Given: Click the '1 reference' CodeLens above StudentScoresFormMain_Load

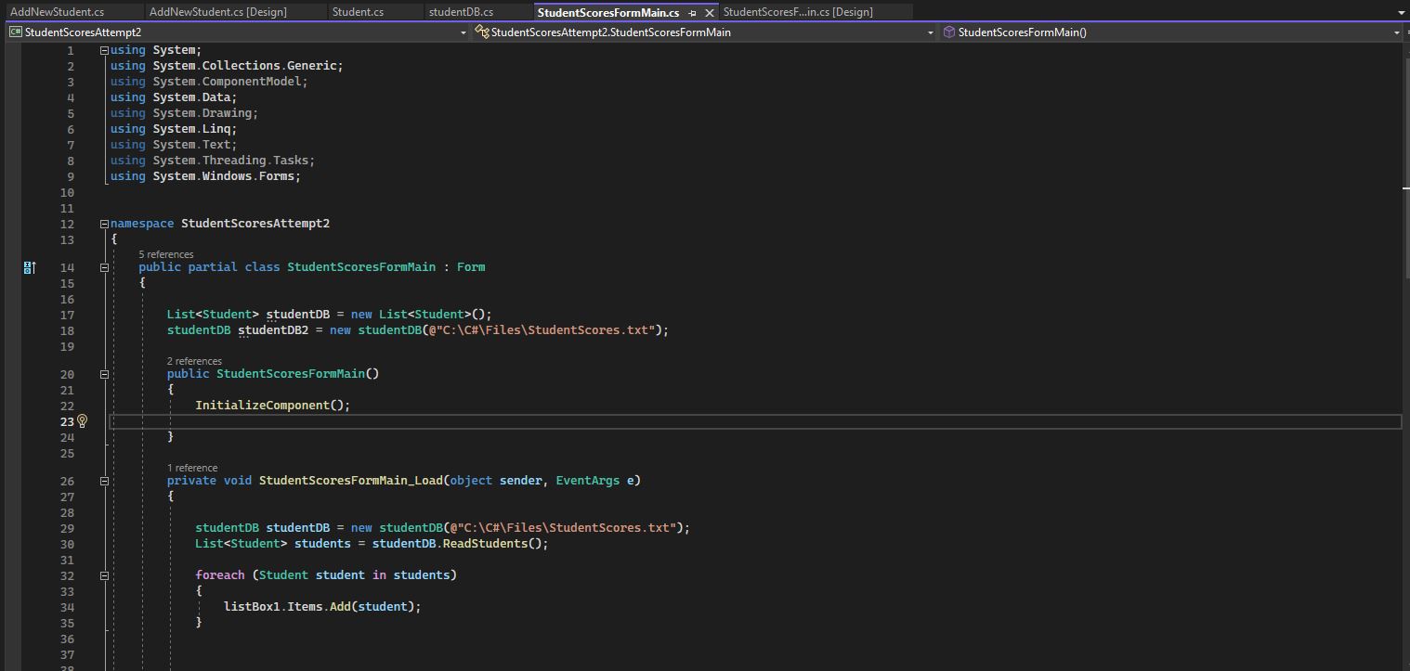Looking at the screenshot, I should (x=192, y=468).
